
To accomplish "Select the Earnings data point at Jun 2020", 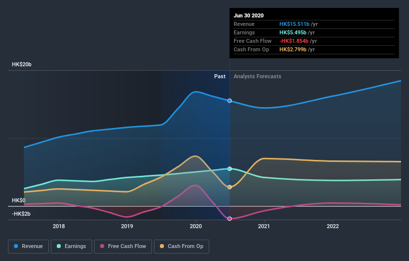I will [x=230, y=169].
